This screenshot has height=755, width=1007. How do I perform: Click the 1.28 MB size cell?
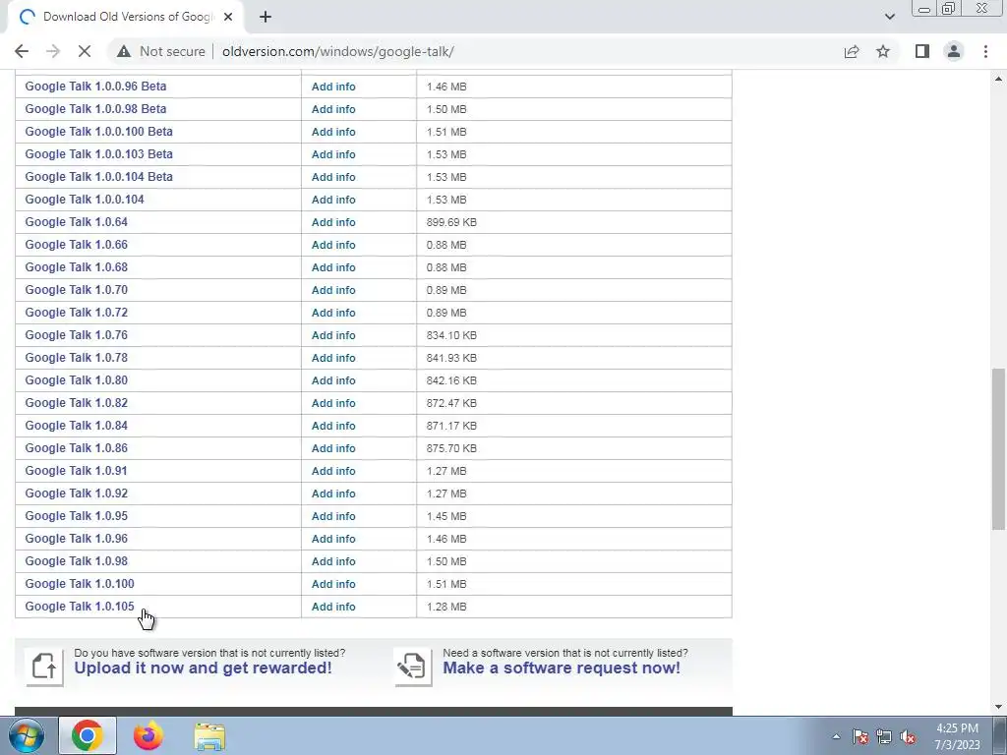(x=574, y=607)
